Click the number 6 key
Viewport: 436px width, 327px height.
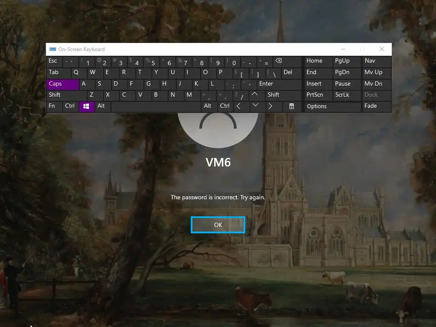click(168, 62)
